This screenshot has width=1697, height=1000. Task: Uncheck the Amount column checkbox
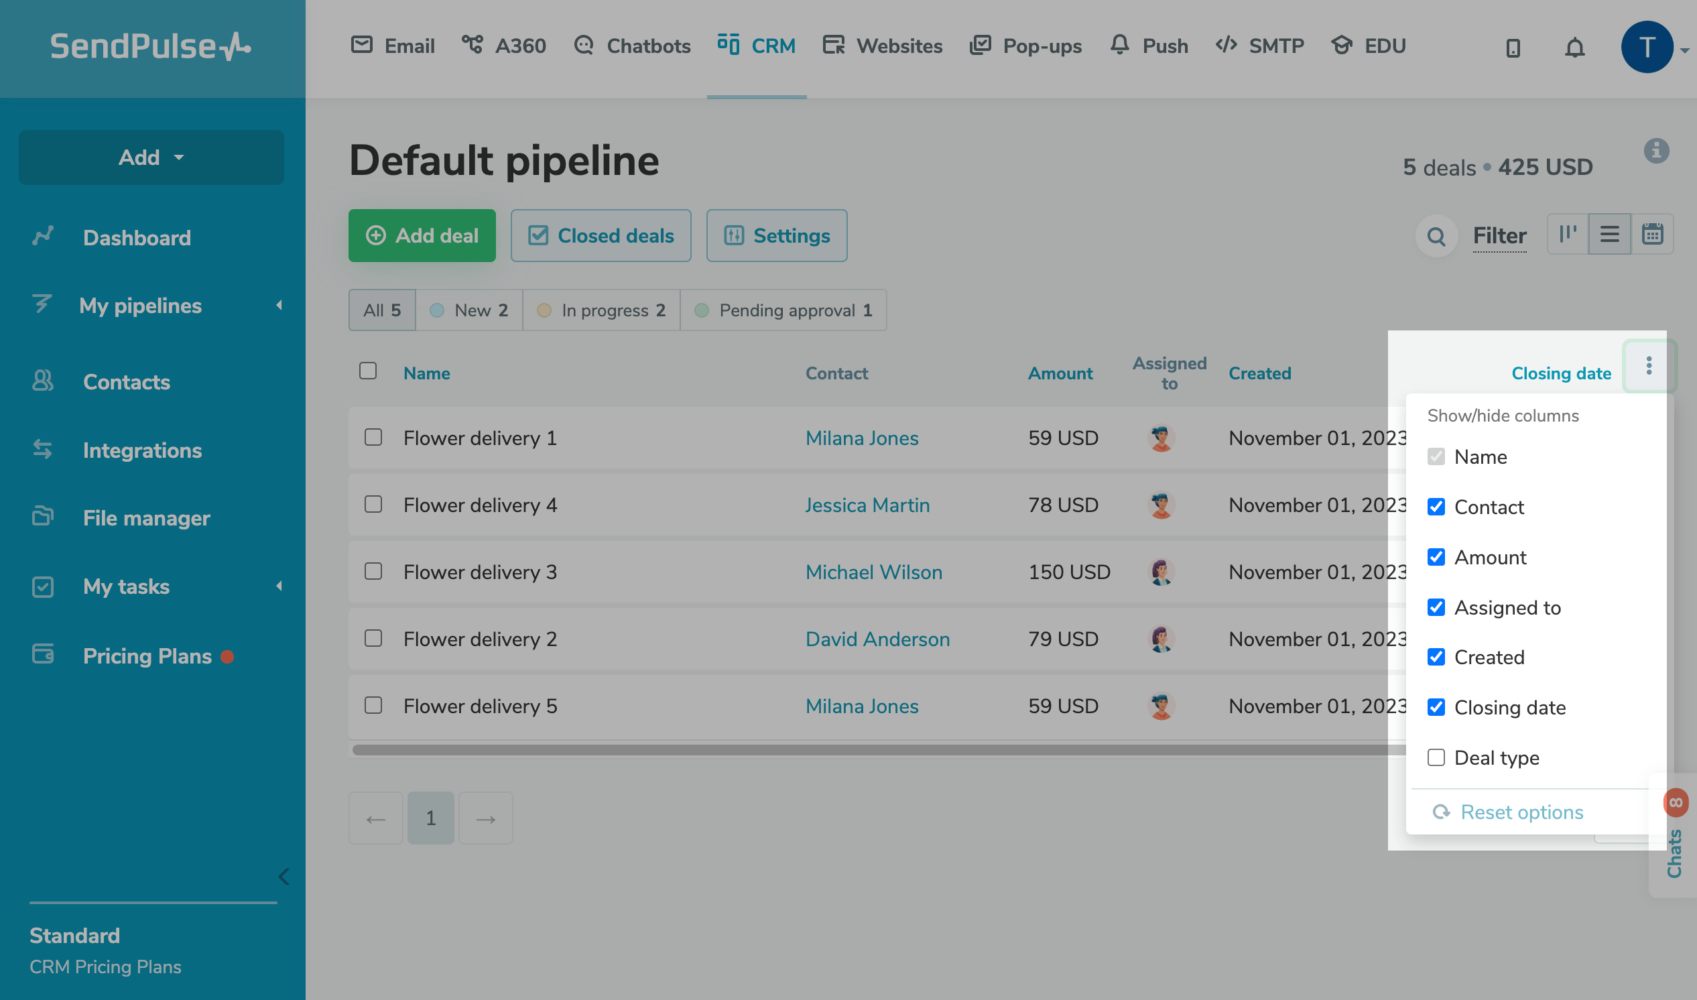[x=1436, y=557]
